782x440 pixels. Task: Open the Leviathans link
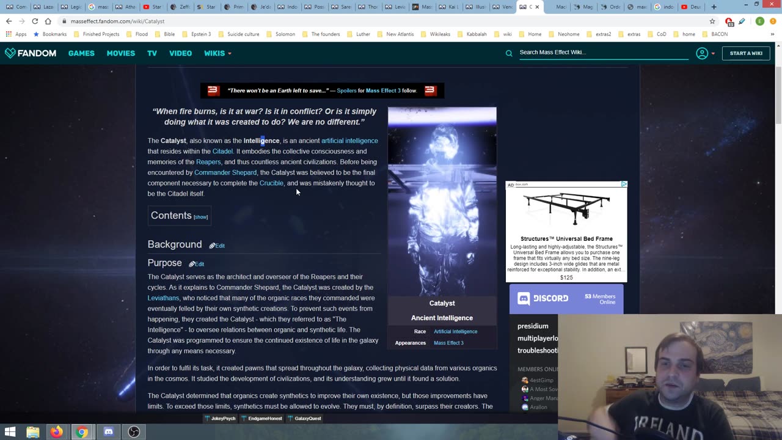pos(163,298)
